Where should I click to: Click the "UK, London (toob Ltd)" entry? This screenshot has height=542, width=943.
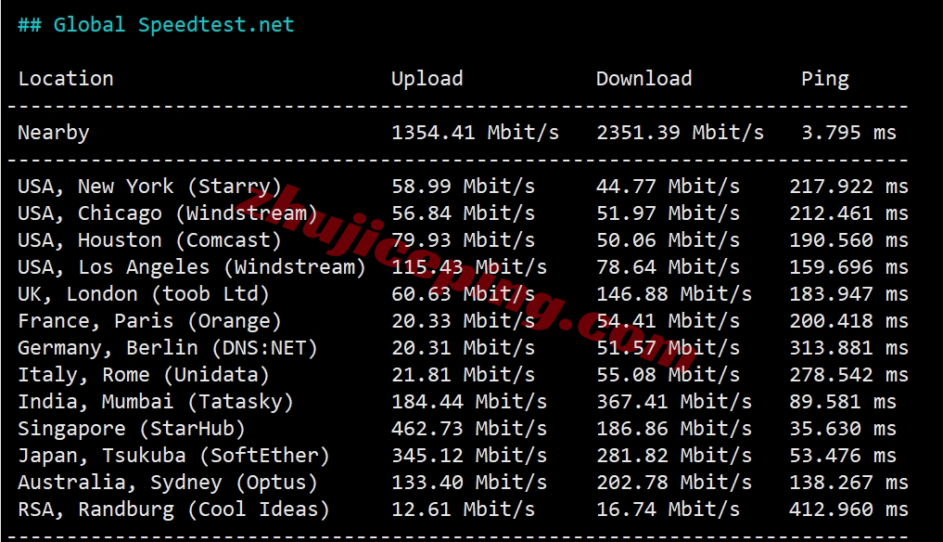[144, 294]
